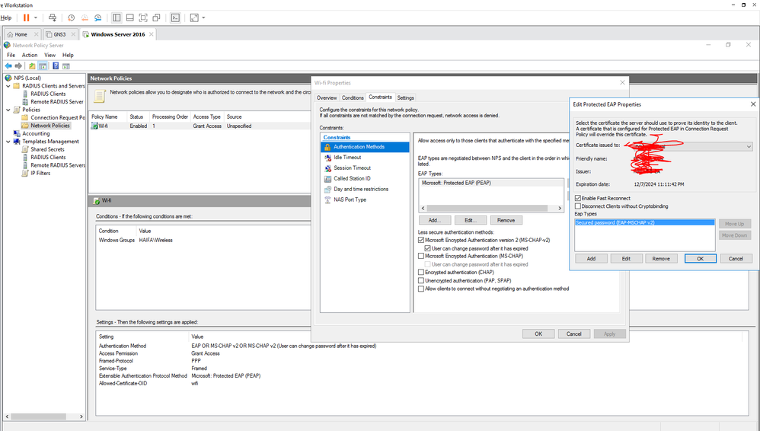Click the VMware take snapshot clock icon

(x=71, y=18)
